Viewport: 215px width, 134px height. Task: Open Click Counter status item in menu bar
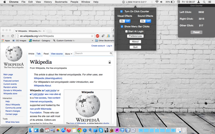134,2
